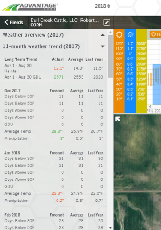Click the back chevron next to Fields
Image resolution: width=161 pixels, height=230 pixels.
pos(6,22)
